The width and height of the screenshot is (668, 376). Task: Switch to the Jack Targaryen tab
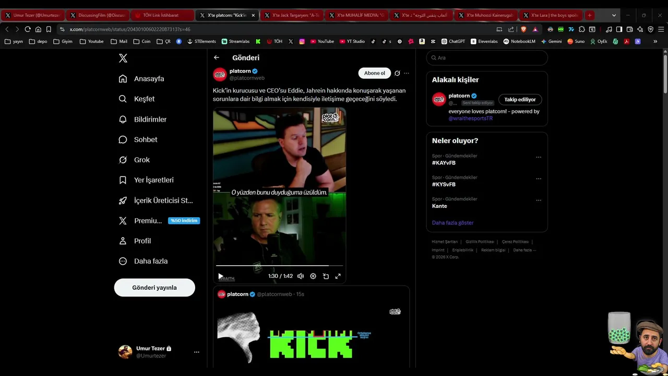291,15
